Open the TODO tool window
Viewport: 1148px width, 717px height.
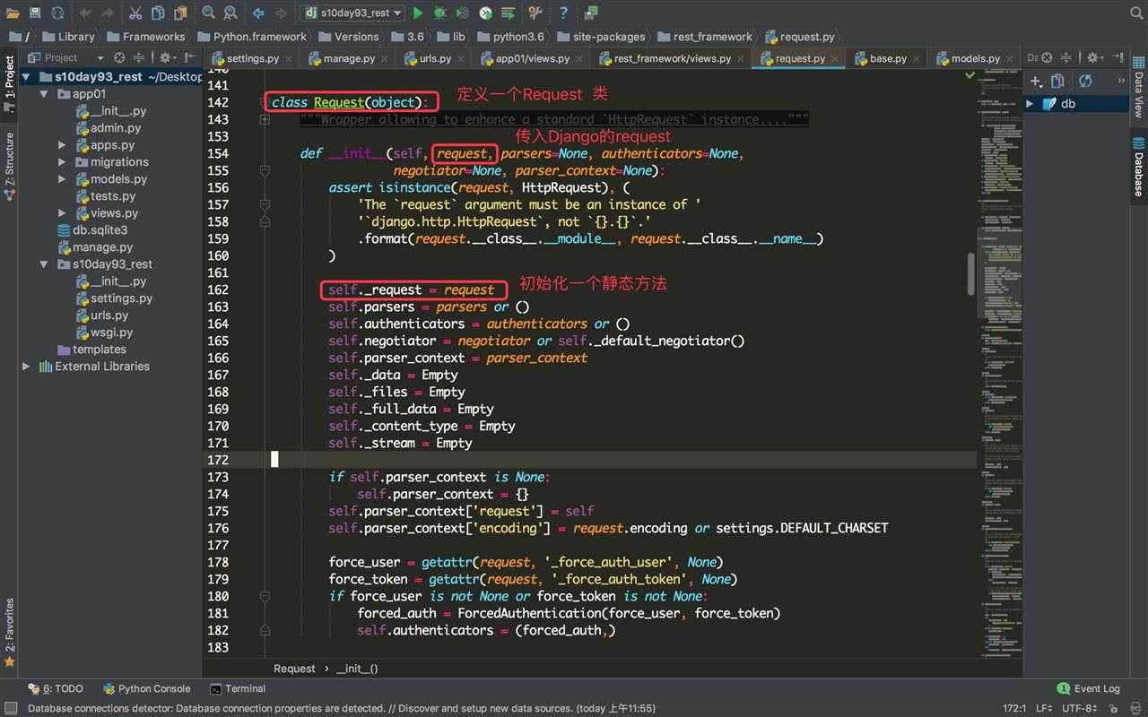click(56, 688)
